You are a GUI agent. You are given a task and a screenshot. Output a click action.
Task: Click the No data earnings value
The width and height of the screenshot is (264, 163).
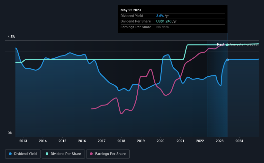[x=162, y=27]
